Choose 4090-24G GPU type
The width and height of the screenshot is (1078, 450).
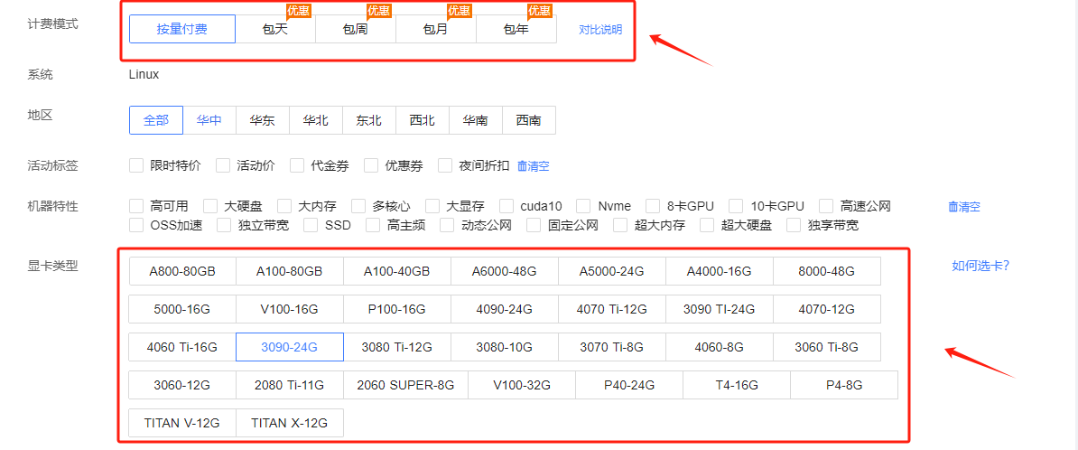(504, 309)
